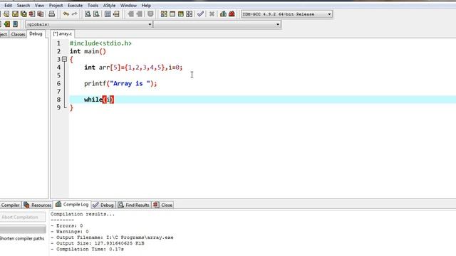Open the AStyle menu
Screen dimensions: 456x256
(109, 5)
